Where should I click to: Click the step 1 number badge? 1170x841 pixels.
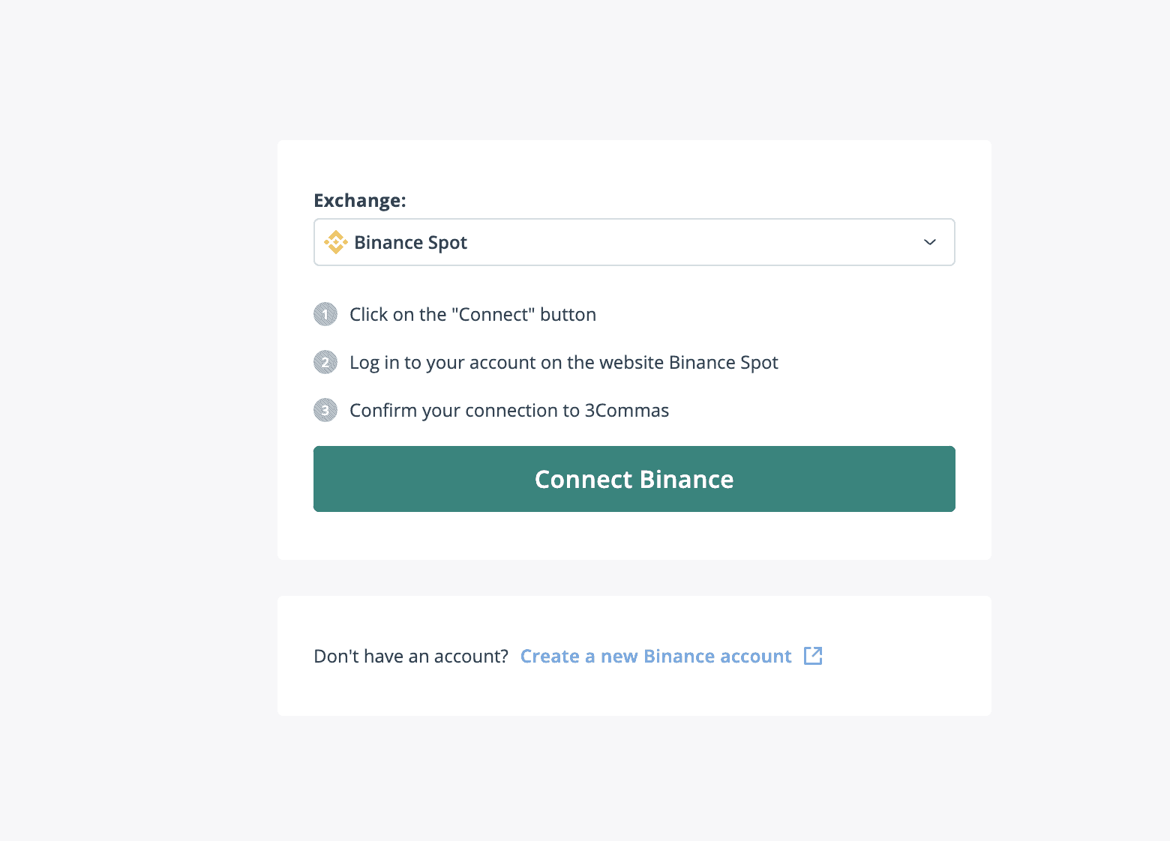click(x=325, y=314)
